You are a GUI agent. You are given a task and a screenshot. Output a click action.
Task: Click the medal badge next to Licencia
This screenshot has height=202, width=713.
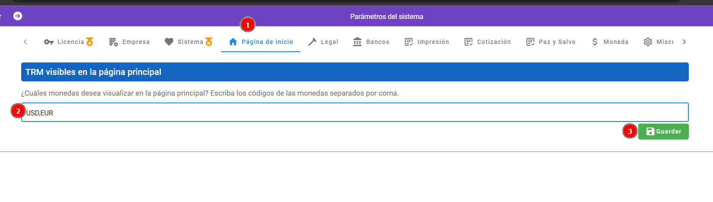click(90, 42)
